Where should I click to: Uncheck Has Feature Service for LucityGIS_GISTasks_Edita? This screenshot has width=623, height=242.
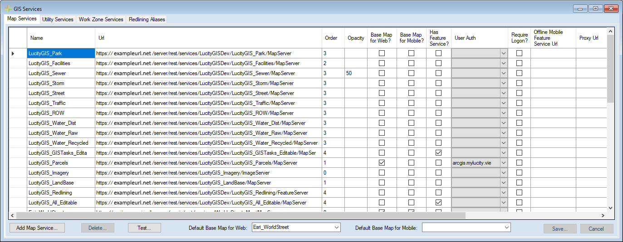click(x=438, y=153)
